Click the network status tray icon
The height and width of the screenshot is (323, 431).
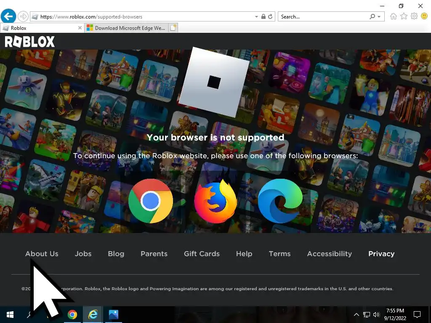click(x=367, y=315)
